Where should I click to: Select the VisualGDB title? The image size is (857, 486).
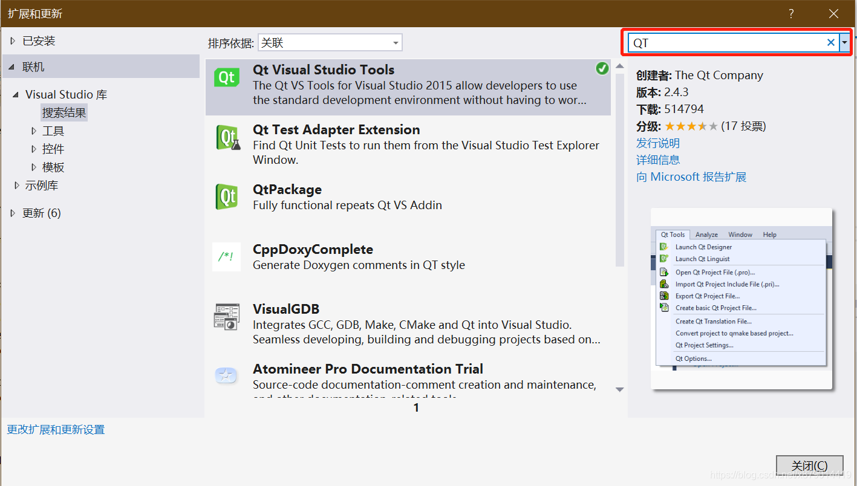click(286, 309)
